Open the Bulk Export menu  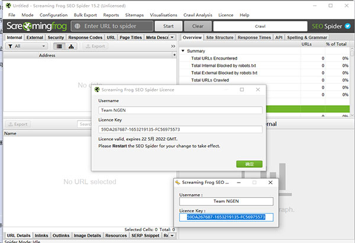click(85, 15)
